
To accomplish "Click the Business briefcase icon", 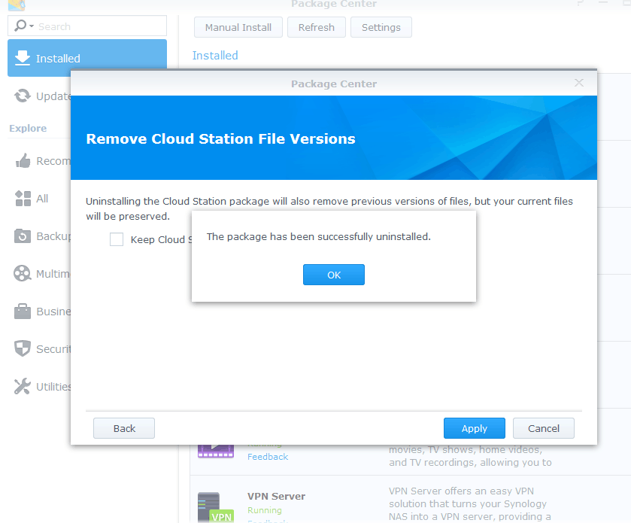I will tap(22, 311).
